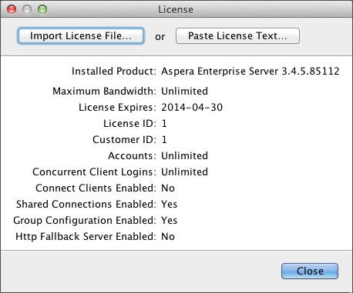Screen dimensions: 353x293
Task: Click Unlimited value for Concurrent Client Logins
Action: (184, 172)
